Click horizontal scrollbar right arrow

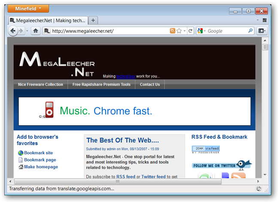[258, 182]
